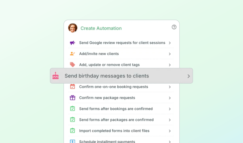Click the 'Create Automation' heading
The width and height of the screenshot is (243, 143).
[x=101, y=28]
